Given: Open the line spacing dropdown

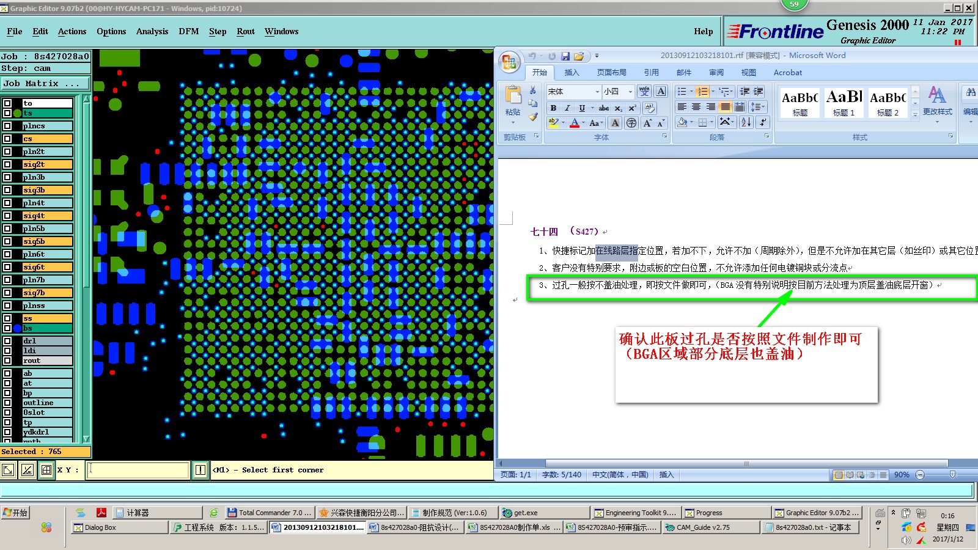Looking at the screenshot, I should pyautogui.click(x=758, y=107).
